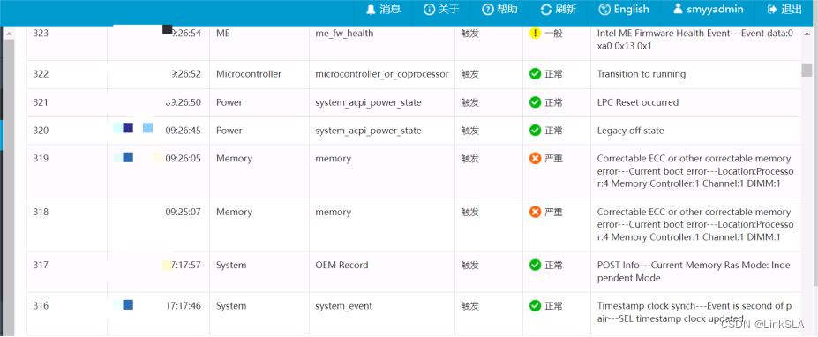The width and height of the screenshot is (818, 337).
Task: Open the 关于 about info item
Action: [441, 10]
